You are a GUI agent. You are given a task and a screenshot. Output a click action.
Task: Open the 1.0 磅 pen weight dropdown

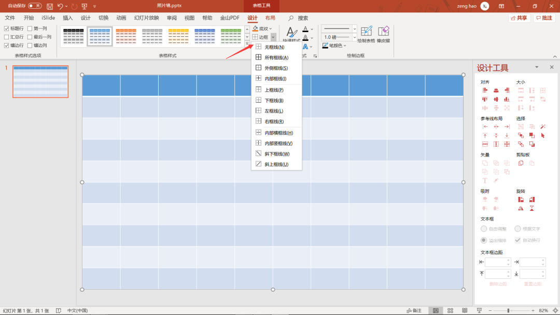pyautogui.click(x=354, y=37)
